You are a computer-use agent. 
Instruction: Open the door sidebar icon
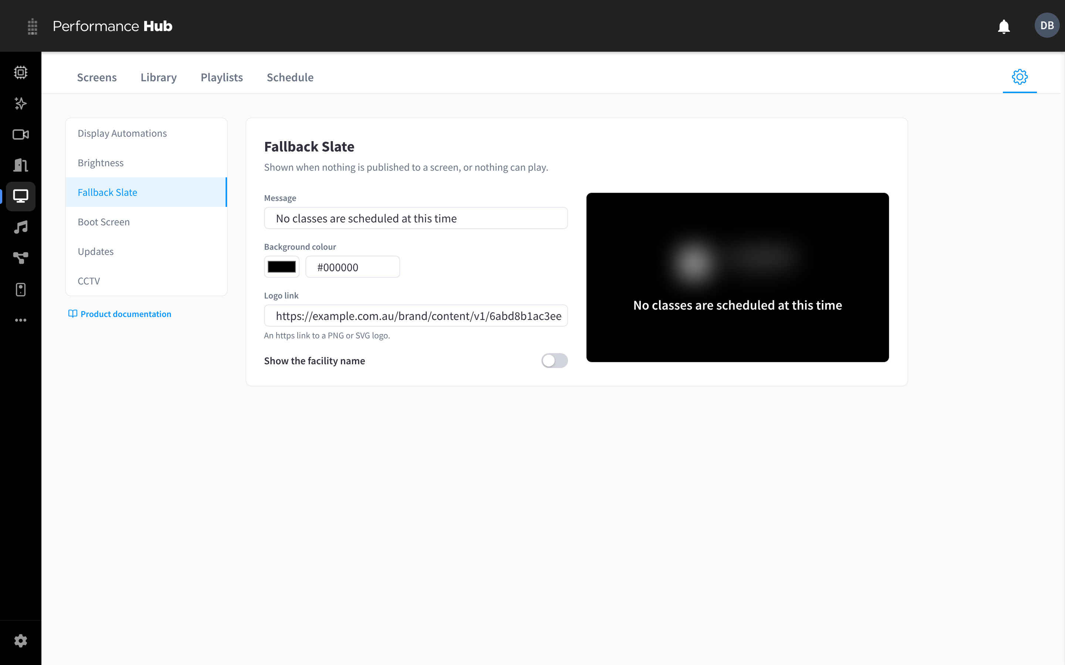21,166
